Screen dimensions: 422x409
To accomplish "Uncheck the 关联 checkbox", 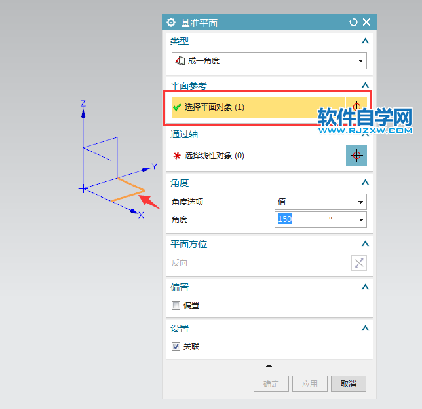I will [176, 346].
